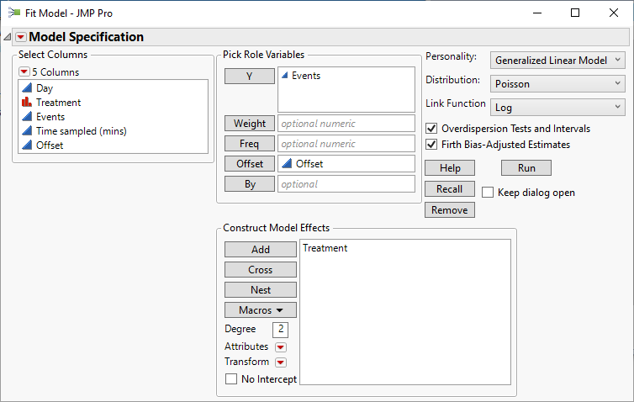This screenshot has width=634, height=402.
Task: Open the 5 Columns red triangle menu
Action: click(24, 72)
